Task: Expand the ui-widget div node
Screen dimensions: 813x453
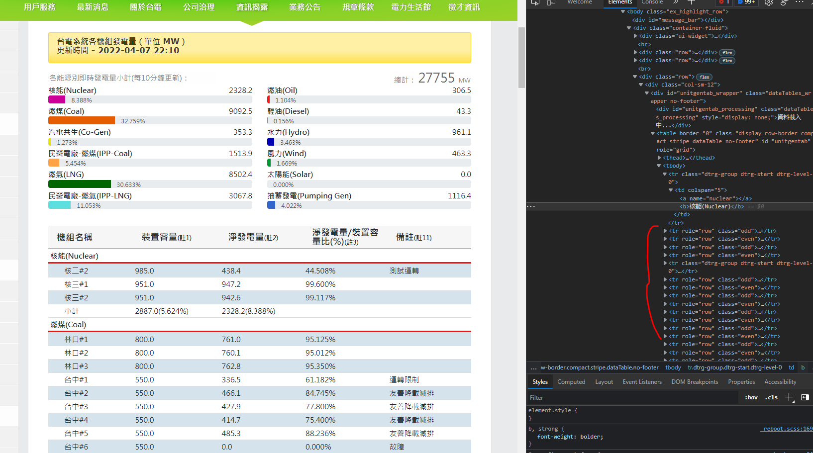Action: (x=635, y=36)
